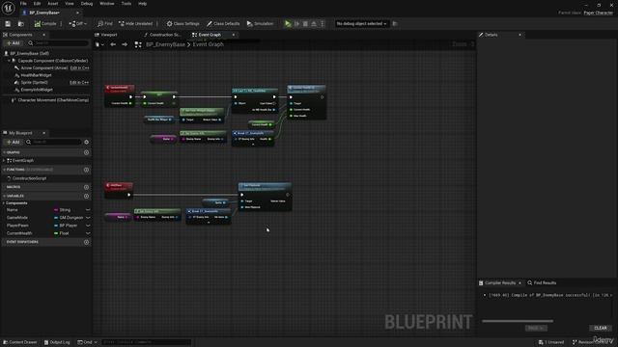Screen dimensions: 618x347
Task: Open the File menu
Action: pyautogui.click(x=23, y=4)
